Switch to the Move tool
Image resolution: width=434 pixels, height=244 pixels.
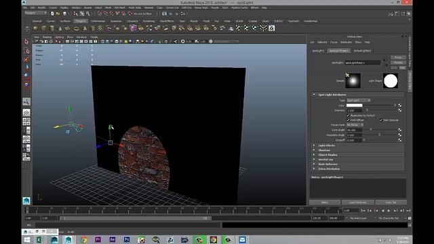[x=26, y=67]
